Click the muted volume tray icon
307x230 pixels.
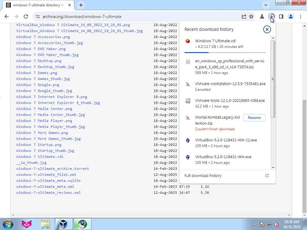point(277,225)
